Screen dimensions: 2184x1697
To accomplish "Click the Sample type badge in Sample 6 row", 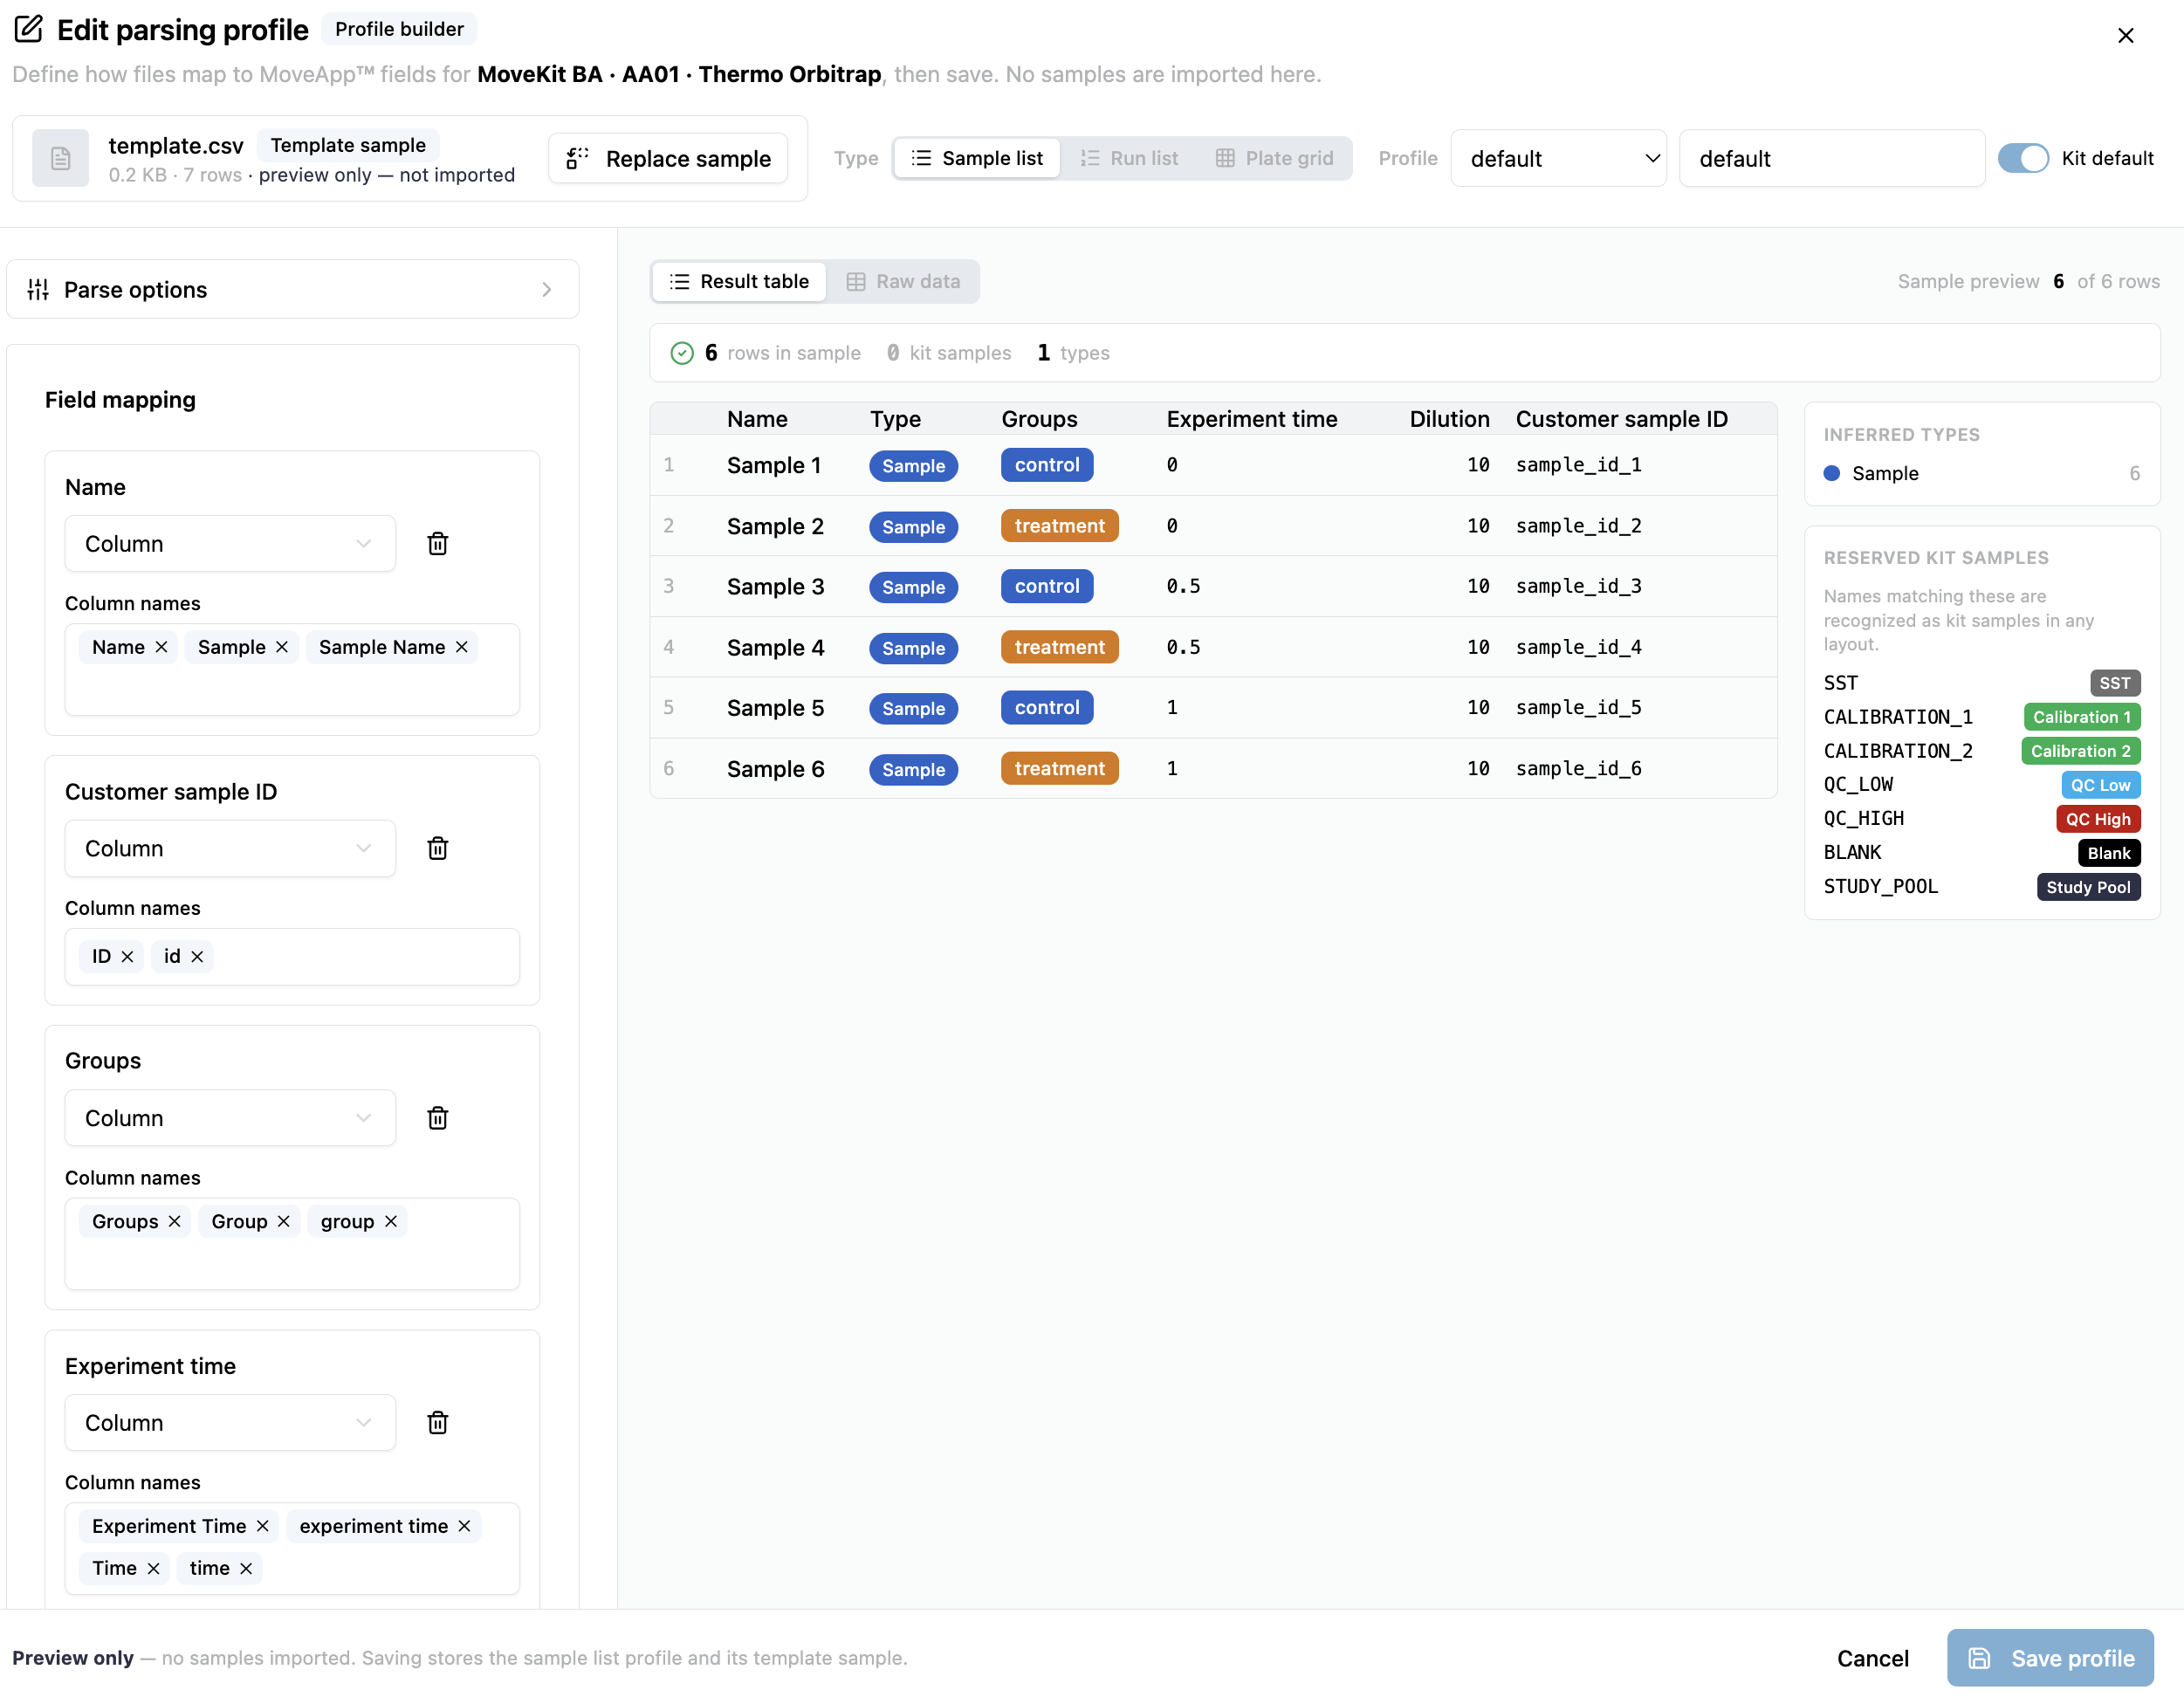I will tap(913, 769).
